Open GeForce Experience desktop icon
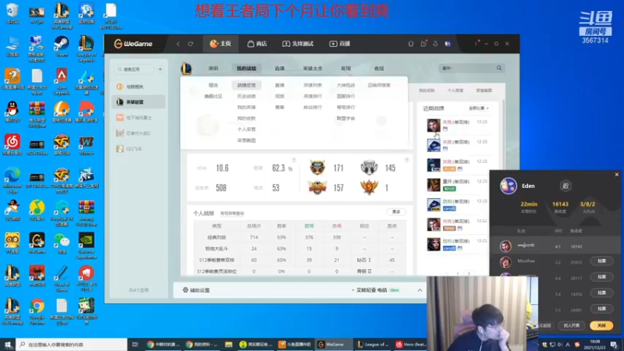The height and width of the screenshot is (351, 624). [x=87, y=246]
